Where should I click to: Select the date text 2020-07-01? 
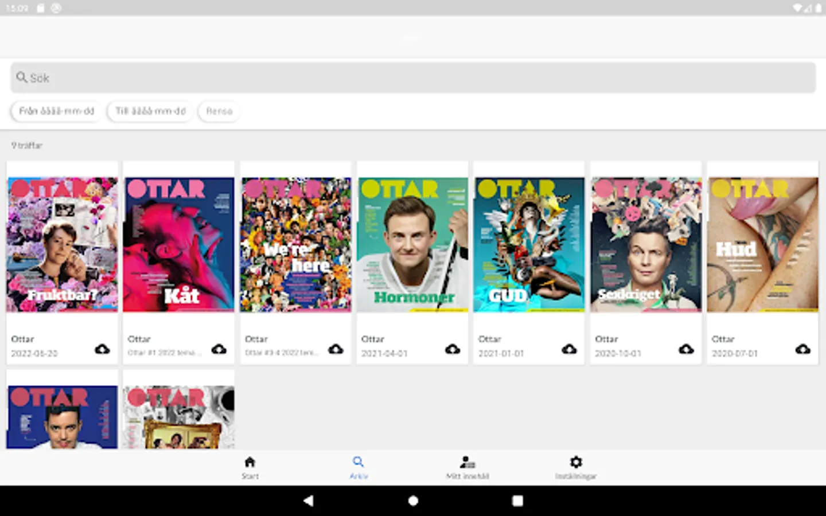point(735,353)
